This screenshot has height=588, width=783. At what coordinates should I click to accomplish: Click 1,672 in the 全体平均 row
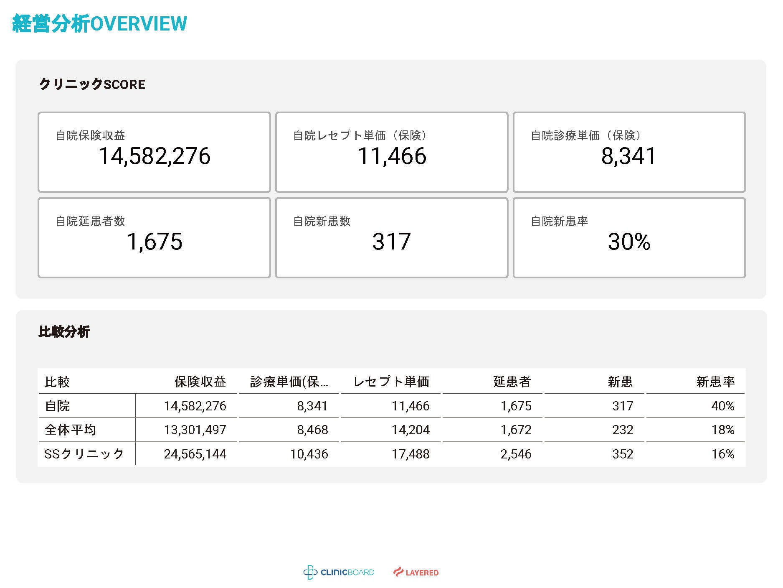[516, 430]
